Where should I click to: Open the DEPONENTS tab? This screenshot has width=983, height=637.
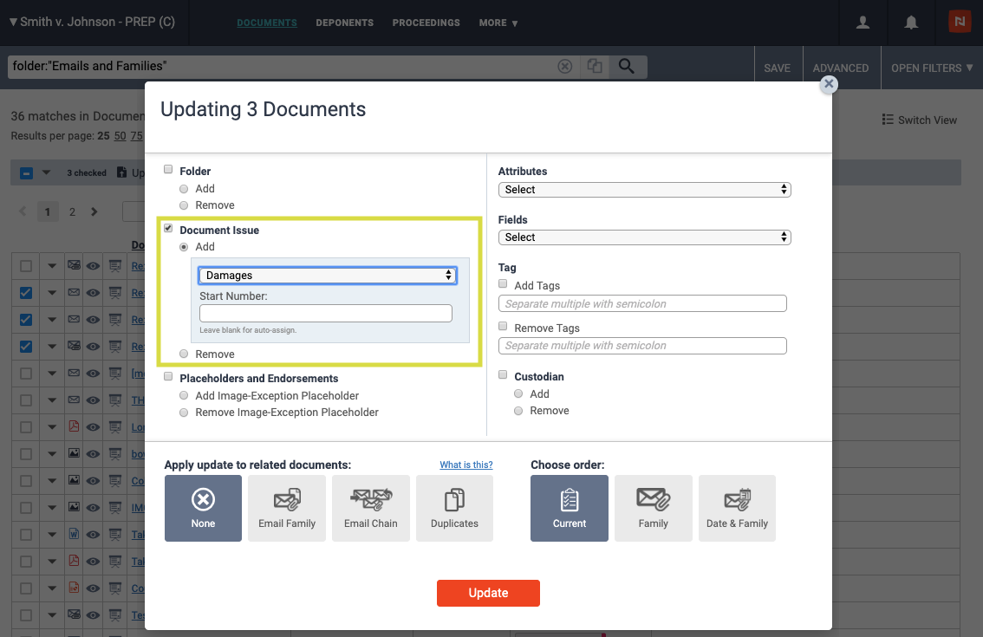[345, 23]
